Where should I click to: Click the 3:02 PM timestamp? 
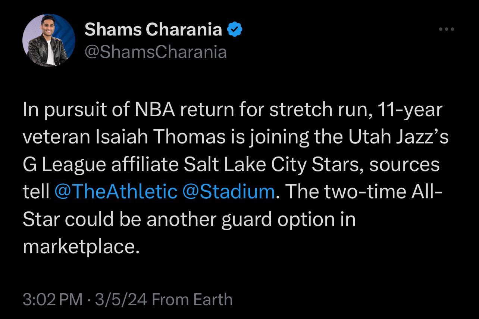point(52,300)
